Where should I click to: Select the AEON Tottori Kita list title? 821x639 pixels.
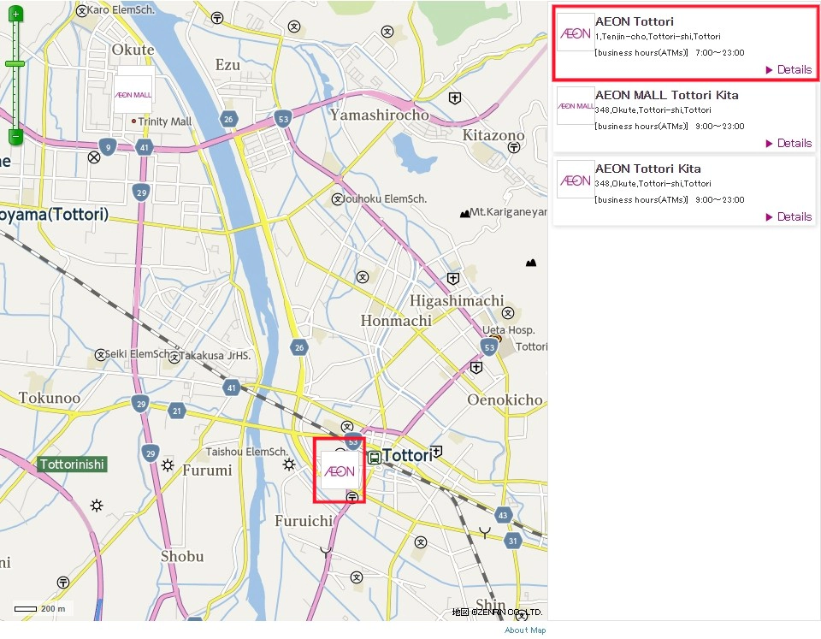[647, 169]
